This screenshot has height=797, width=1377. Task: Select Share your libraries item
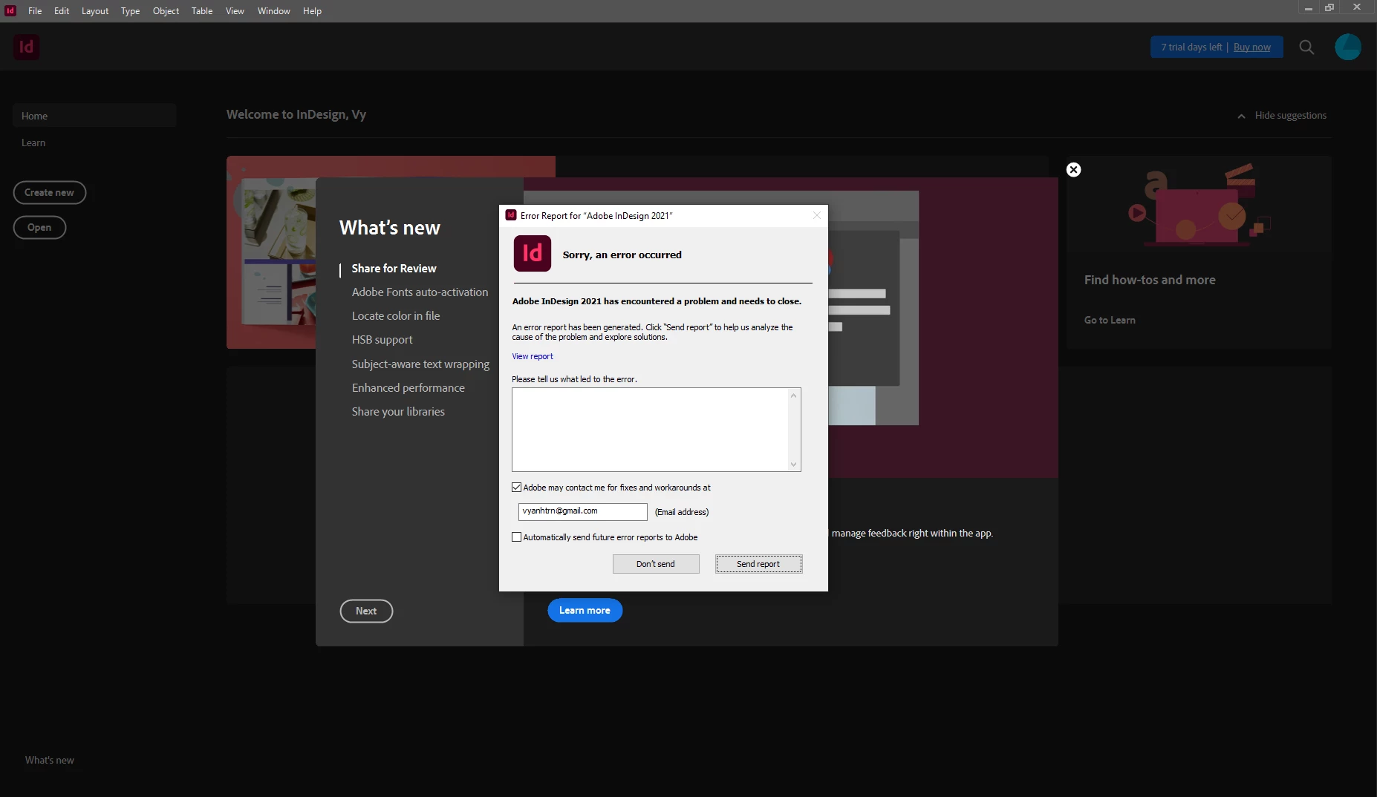pos(398,411)
